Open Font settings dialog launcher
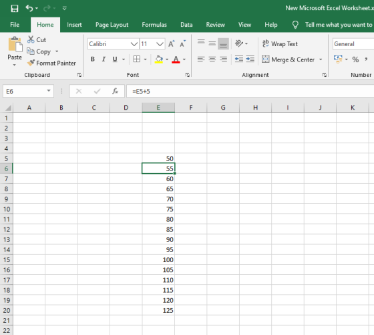This screenshot has width=374, height=335. (x=188, y=75)
